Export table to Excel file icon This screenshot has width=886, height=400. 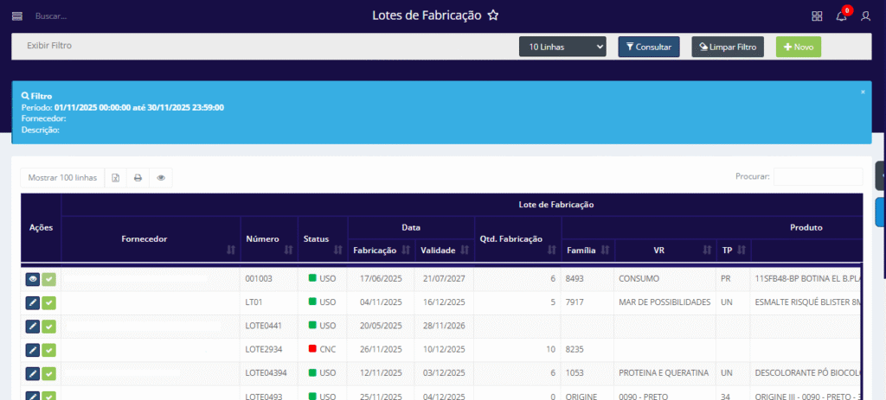[x=116, y=178]
